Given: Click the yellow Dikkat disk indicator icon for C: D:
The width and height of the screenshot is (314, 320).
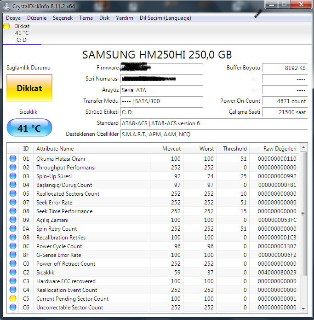Looking at the screenshot, I should pos(6,26).
